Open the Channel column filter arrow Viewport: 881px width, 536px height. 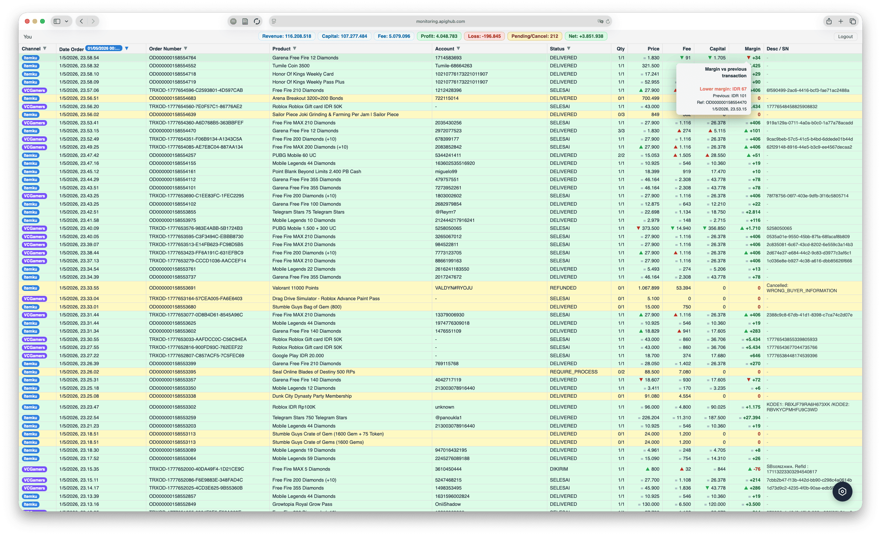[x=45, y=48]
